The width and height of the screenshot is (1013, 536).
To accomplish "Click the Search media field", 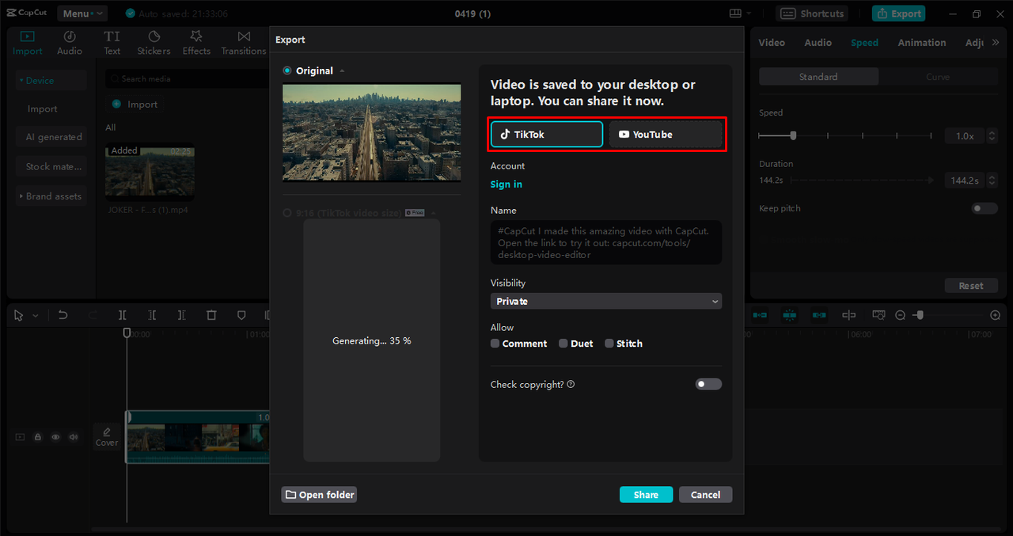I will 188,78.
